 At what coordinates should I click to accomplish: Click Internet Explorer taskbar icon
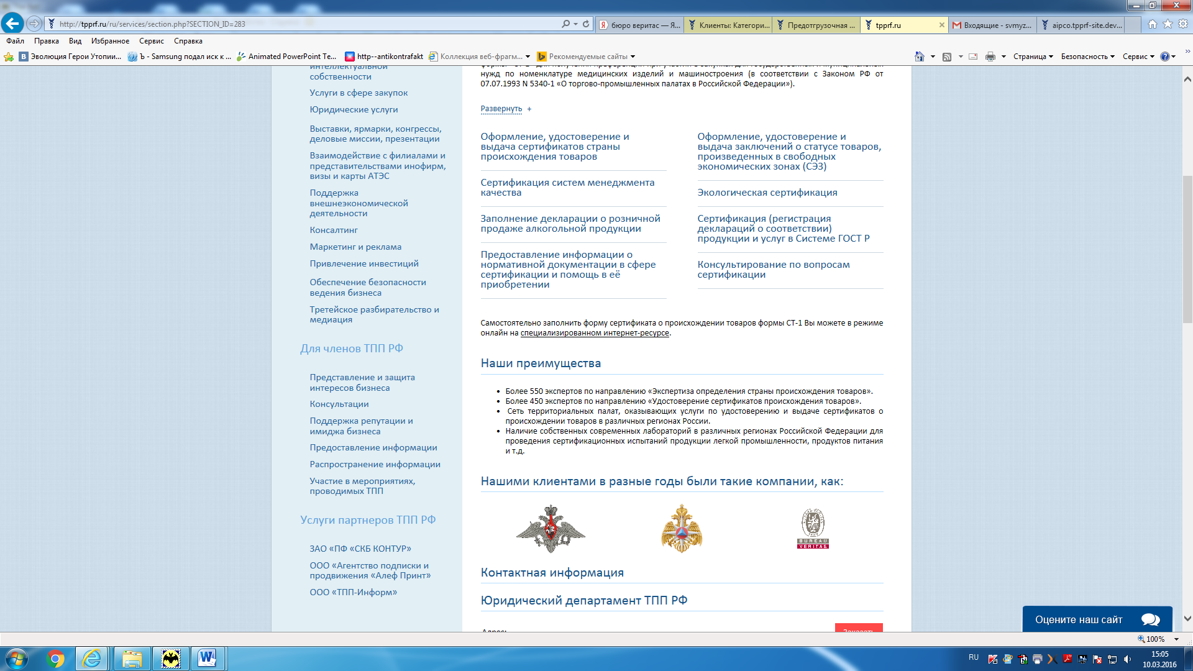coord(92,659)
